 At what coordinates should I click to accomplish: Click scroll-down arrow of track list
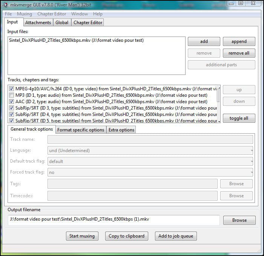coord(219,121)
